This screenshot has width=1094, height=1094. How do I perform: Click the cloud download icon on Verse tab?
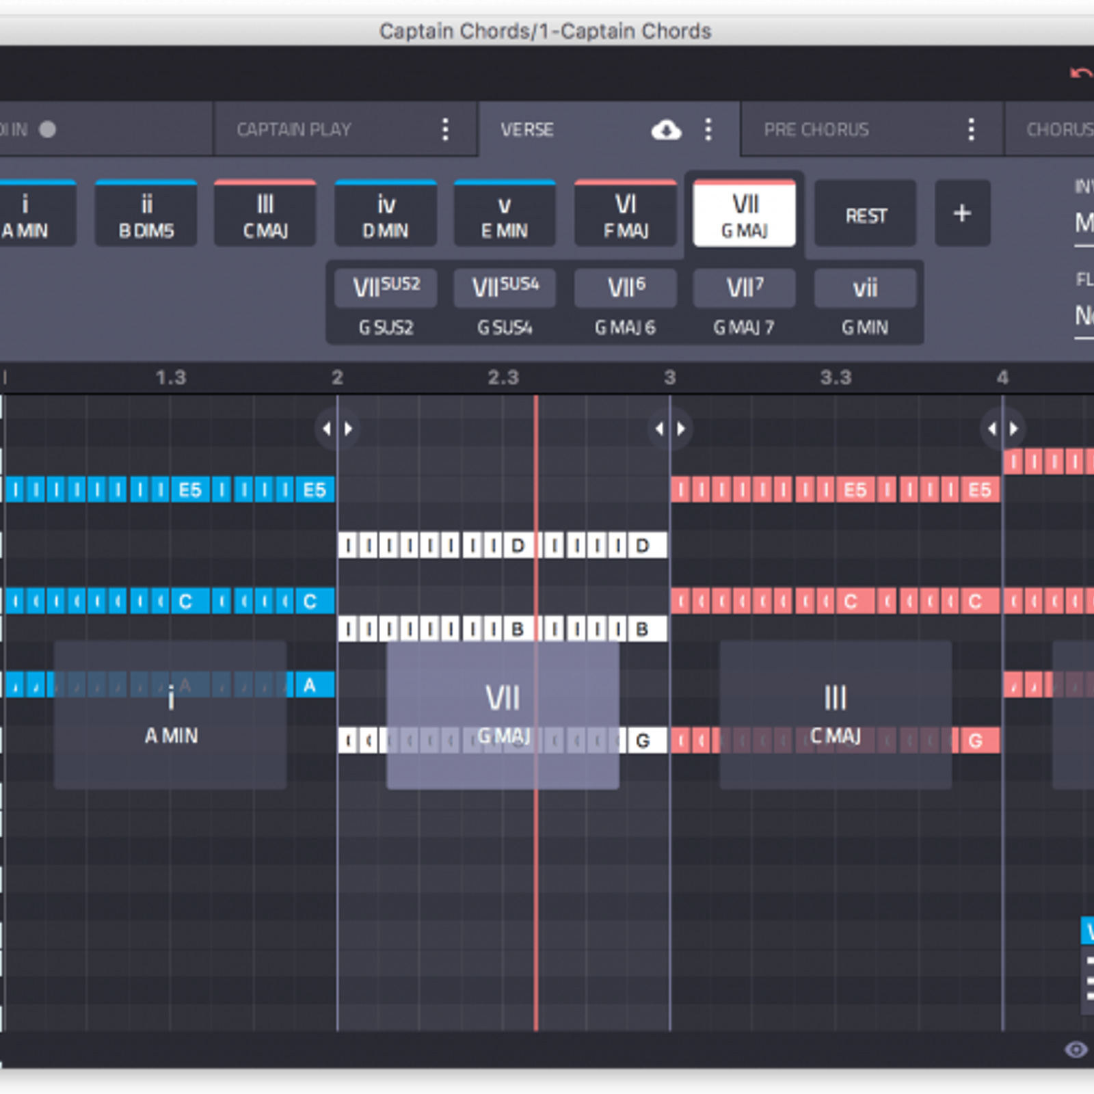coord(666,129)
